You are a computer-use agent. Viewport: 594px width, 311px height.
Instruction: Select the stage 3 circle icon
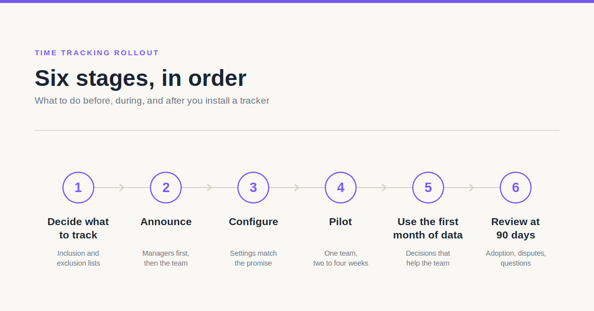(x=253, y=188)
